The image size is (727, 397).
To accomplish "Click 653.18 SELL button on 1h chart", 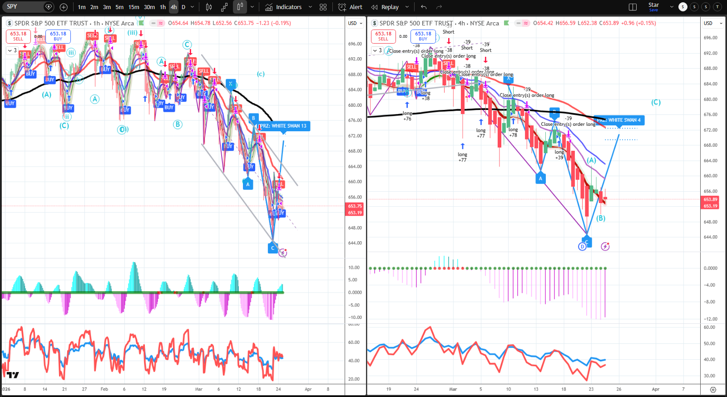I will tap(18, 36).
